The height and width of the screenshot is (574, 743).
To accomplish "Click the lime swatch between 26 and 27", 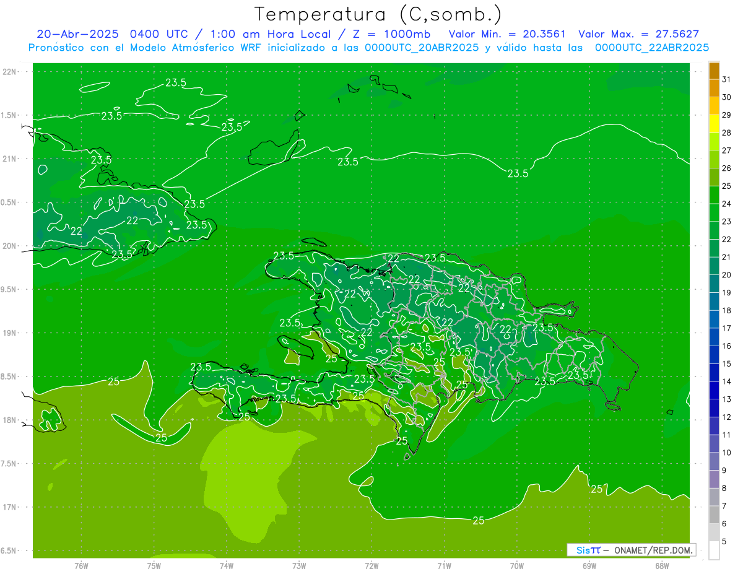I will (714, 160).
